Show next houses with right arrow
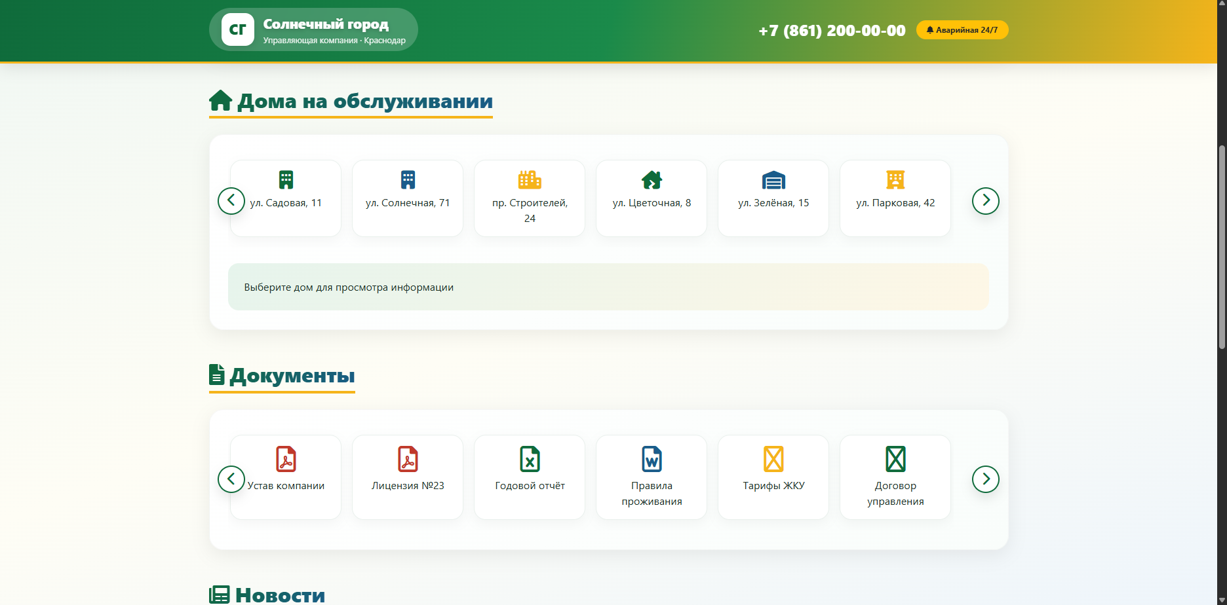 (x=986, y=200)
